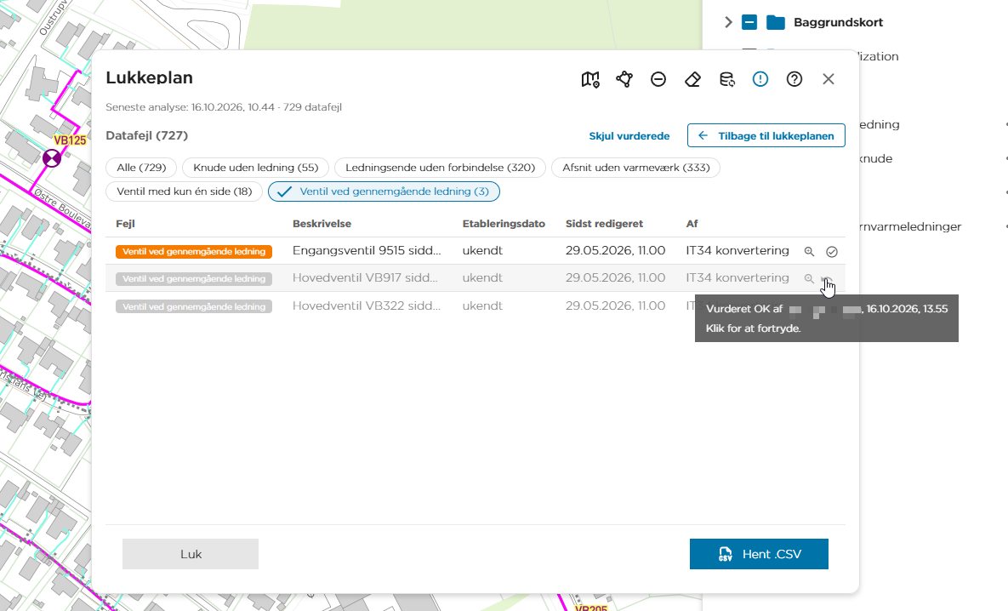This screenshot has width=1008, height=611.
Task: Click the Baggrundskort folder icon
Action: tap(776, 22)
